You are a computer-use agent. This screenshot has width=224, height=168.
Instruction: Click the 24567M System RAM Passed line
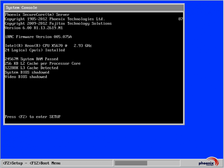point(32,59)
